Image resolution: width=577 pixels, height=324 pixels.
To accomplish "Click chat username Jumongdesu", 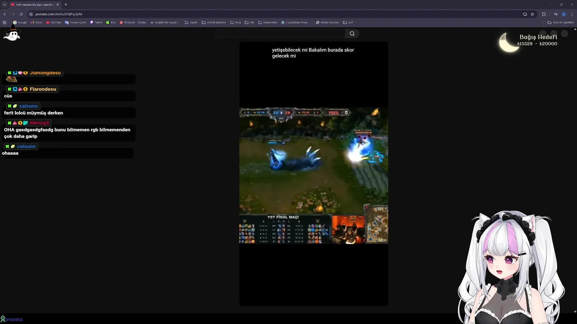I will coord(45,73).
